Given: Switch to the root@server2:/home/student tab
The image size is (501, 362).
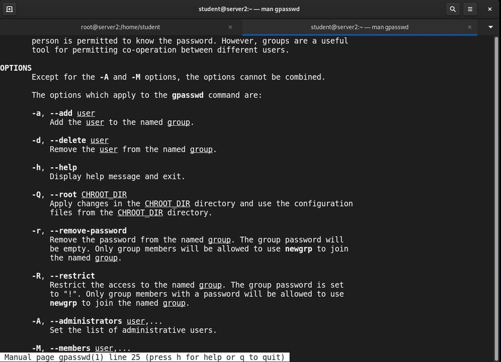Looking at the screenshot, I should 120,27.
